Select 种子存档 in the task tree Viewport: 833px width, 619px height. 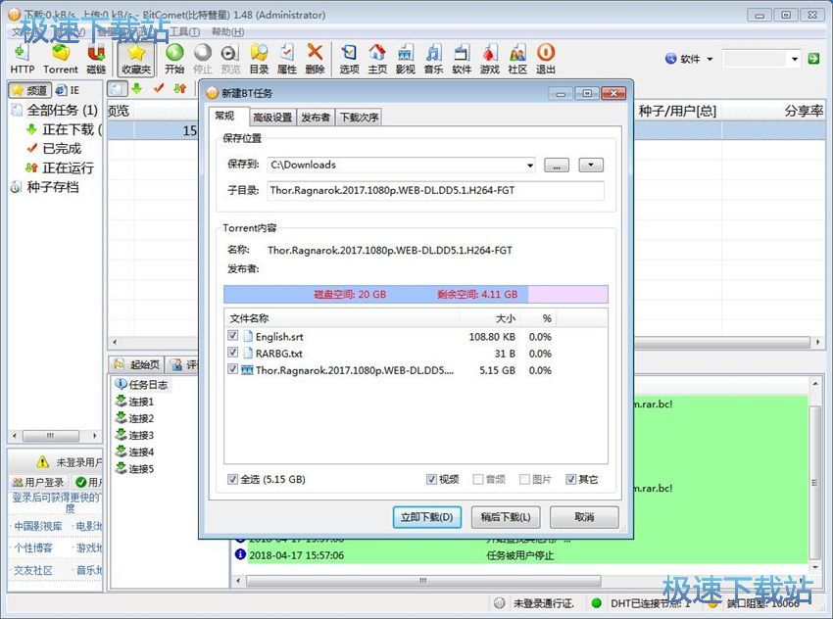45,187
